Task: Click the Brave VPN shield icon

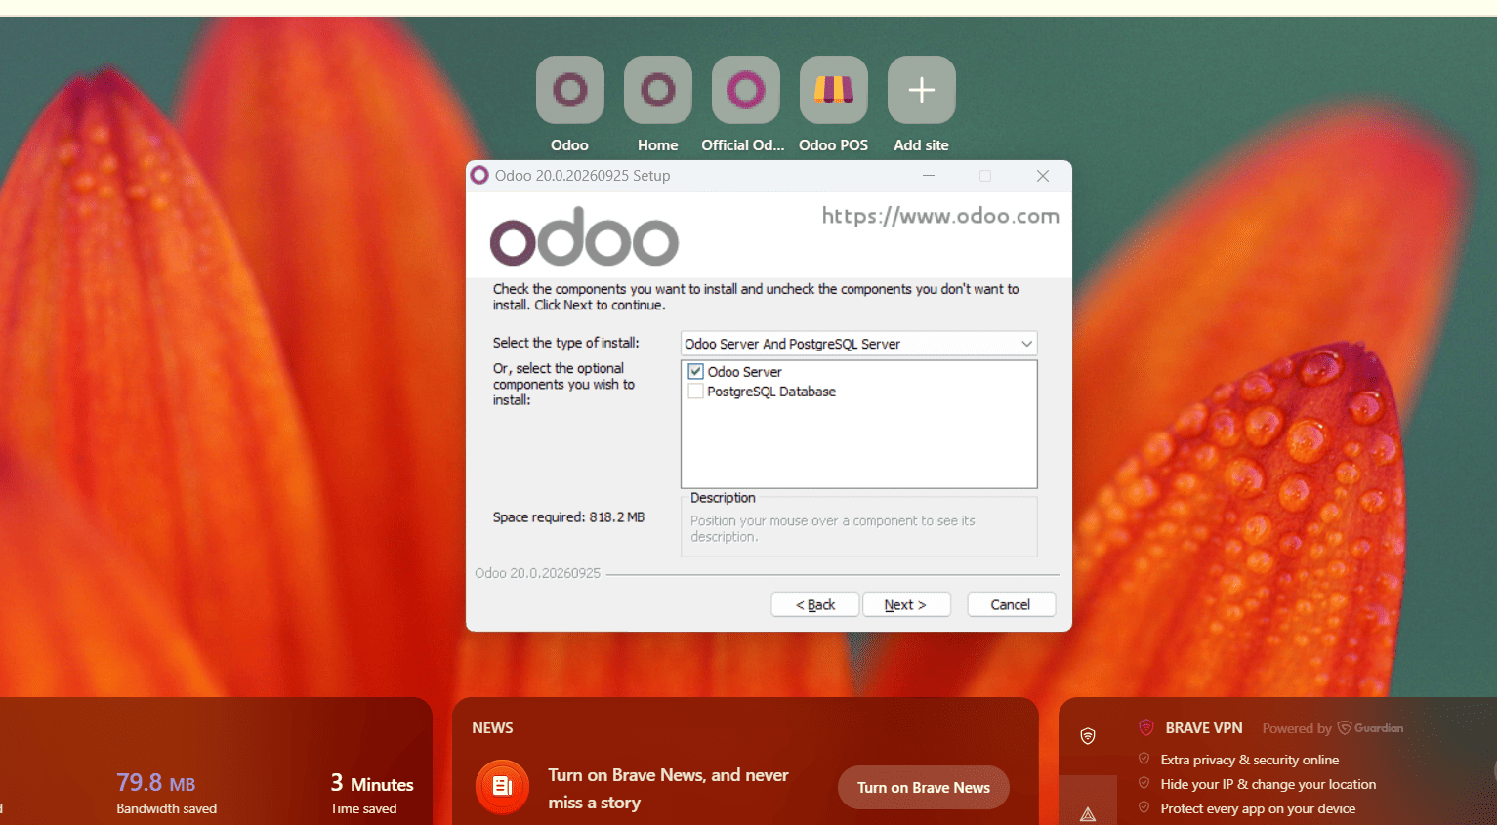Action: [x=1146, y=727]
